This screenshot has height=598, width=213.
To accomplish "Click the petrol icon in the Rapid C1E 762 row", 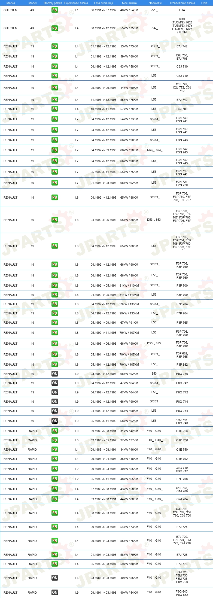I will click(x=54, y=459).
